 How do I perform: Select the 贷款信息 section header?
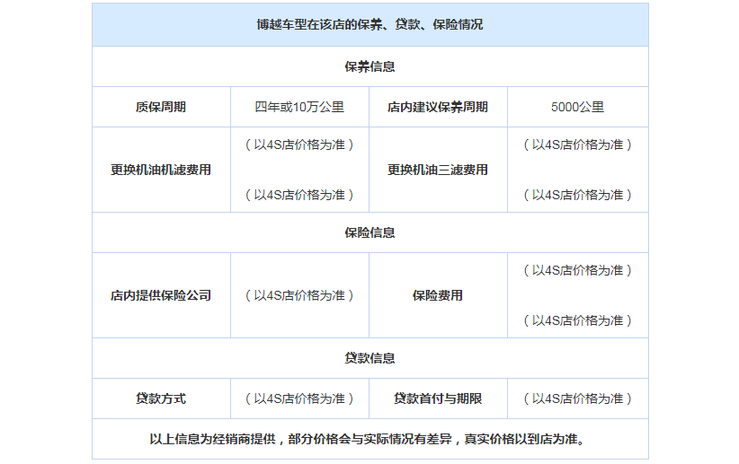(370, 358)
